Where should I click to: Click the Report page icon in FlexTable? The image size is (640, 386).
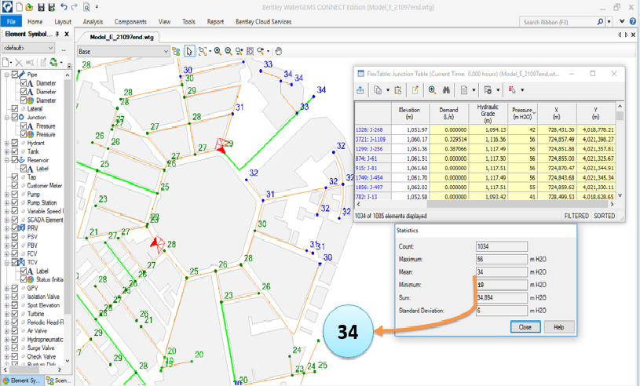tap(464, 90)
